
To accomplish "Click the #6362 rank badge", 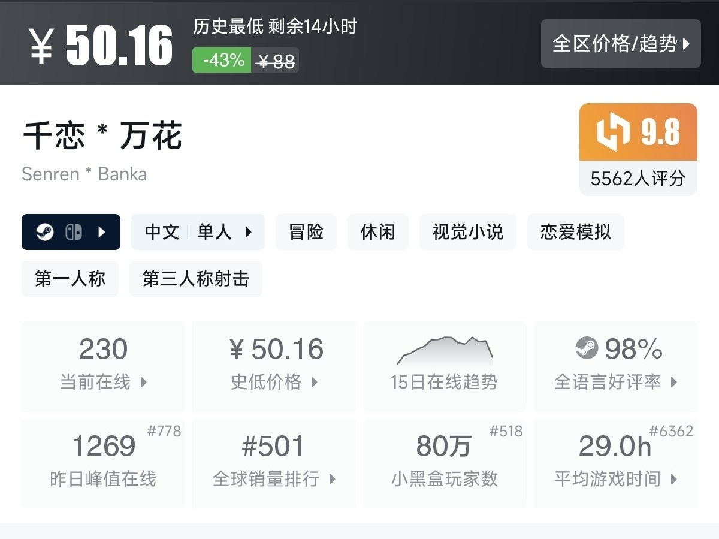I will coord(671,431).
